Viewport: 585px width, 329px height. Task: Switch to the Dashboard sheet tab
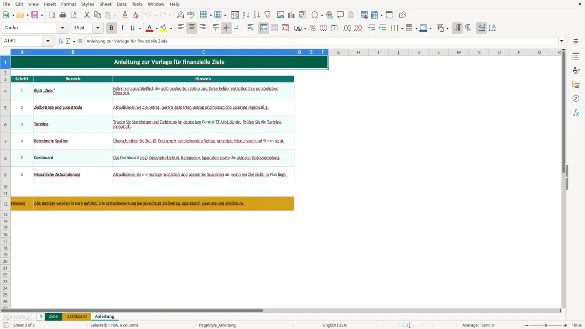(x=77, y=317)
